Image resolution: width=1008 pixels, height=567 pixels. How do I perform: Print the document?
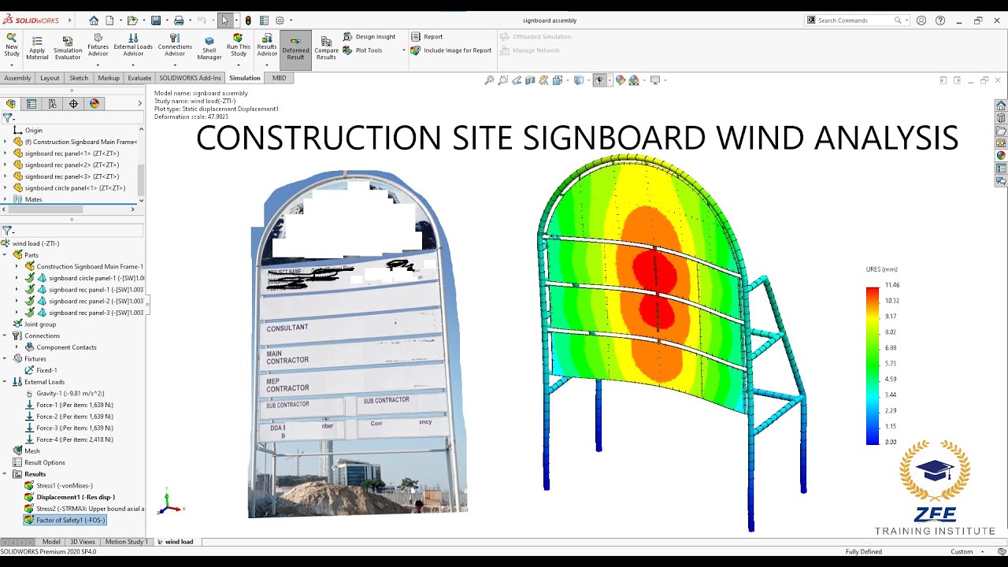pyautogui.click(x=179, y=20)
